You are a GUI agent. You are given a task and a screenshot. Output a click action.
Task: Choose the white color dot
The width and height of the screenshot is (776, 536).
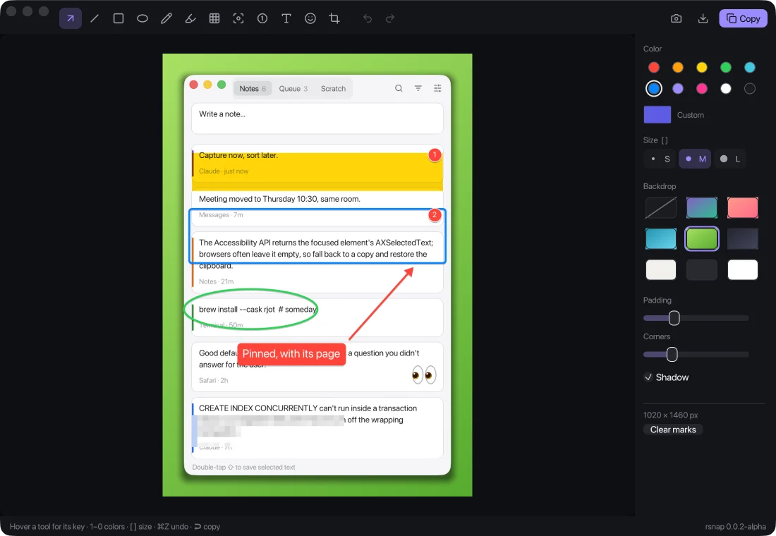(725, 89)
